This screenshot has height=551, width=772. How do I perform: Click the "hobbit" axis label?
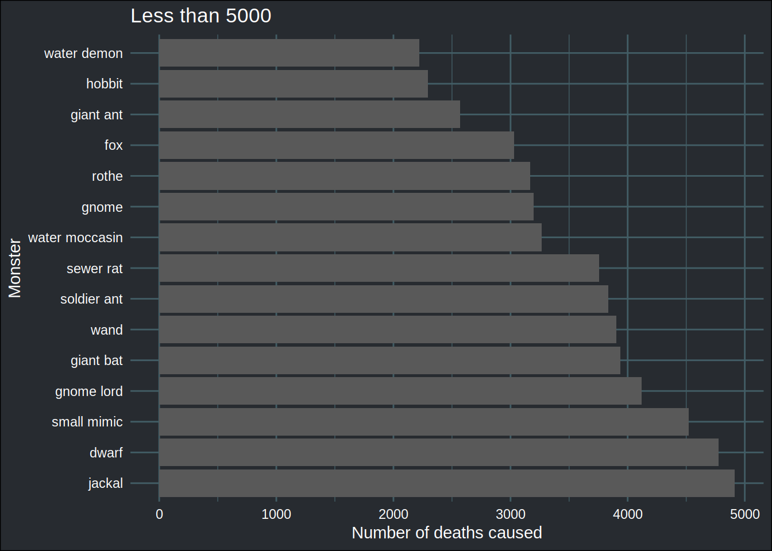(105, 84)
